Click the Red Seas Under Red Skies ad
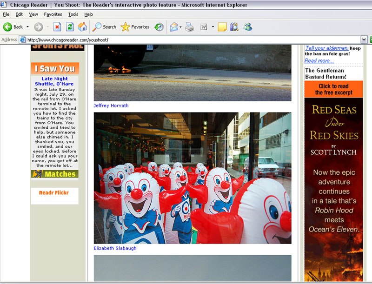This screenshot has width=372, height=284. (333, 190)
